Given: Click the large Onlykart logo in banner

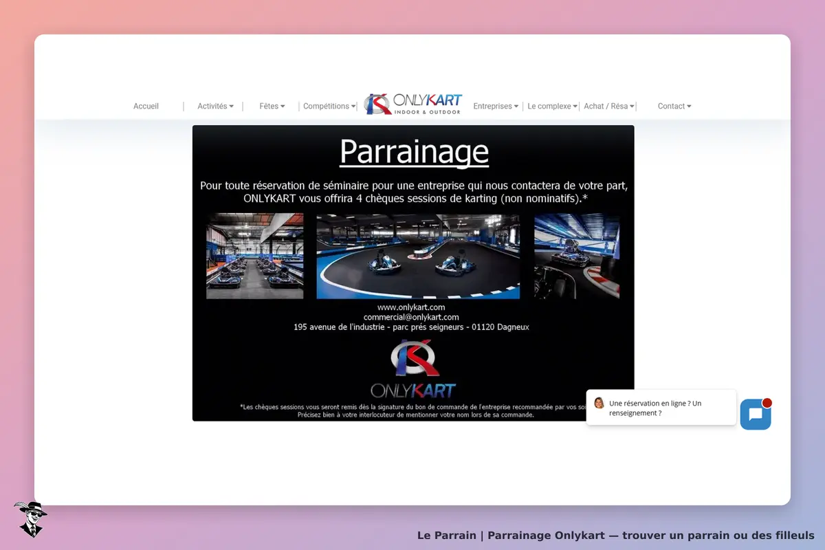Looking at the screenshot, I should (414, 368).
